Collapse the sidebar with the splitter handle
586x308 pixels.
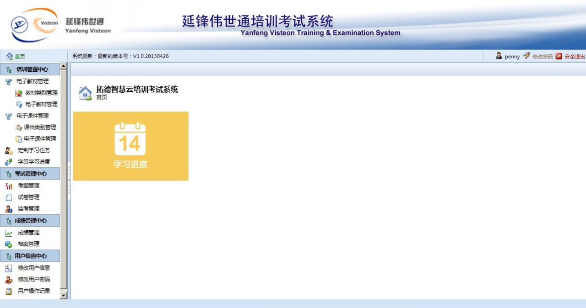69,180
